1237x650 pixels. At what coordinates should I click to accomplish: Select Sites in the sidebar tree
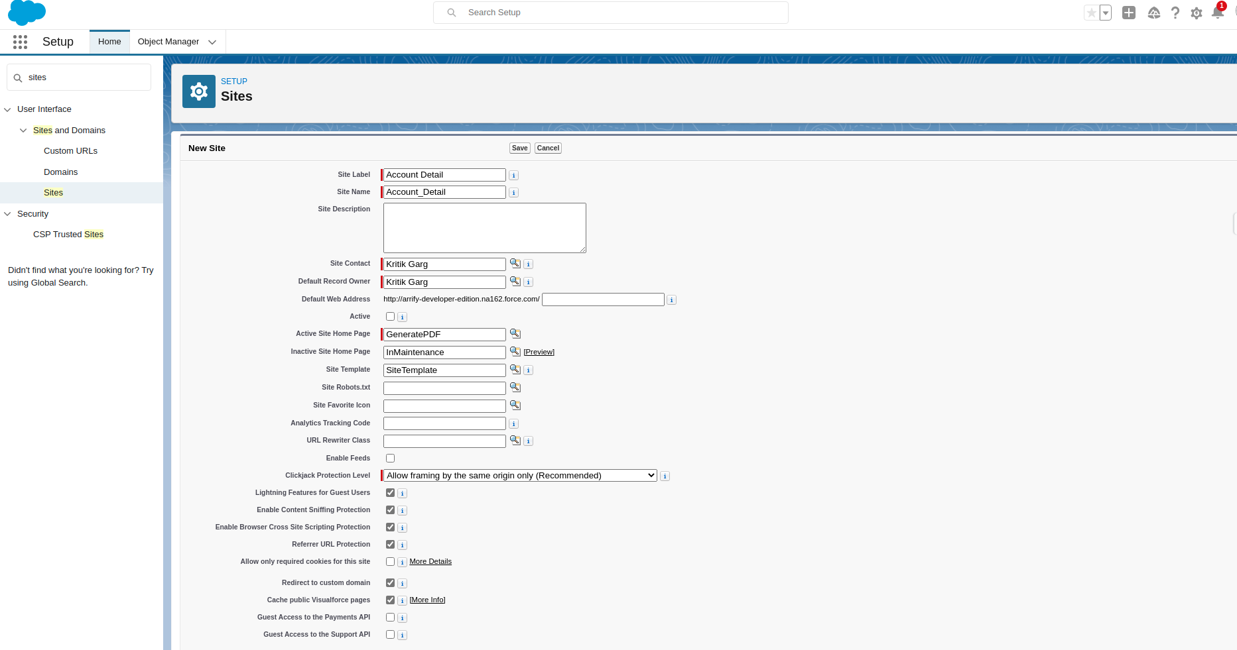click(x=53, y=193)
